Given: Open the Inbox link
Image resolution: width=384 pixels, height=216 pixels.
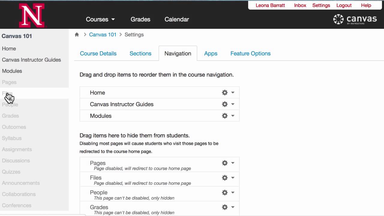Looking at the screenshot, I should [300, 5].
